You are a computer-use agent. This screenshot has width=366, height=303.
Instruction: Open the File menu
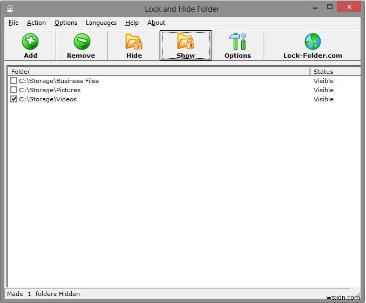[13, 23]
